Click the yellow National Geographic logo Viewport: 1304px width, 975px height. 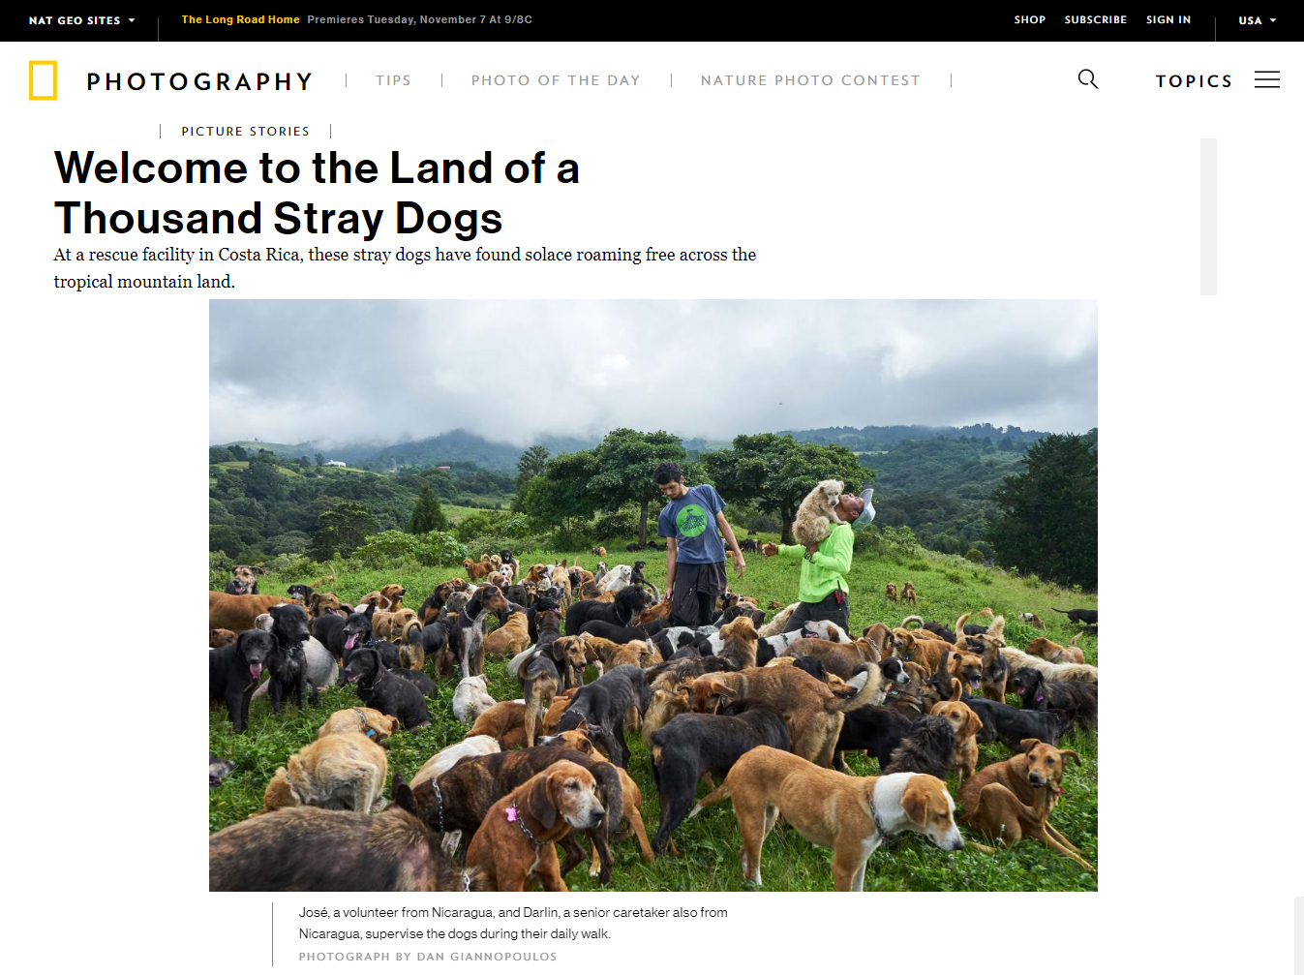[43, 80]
